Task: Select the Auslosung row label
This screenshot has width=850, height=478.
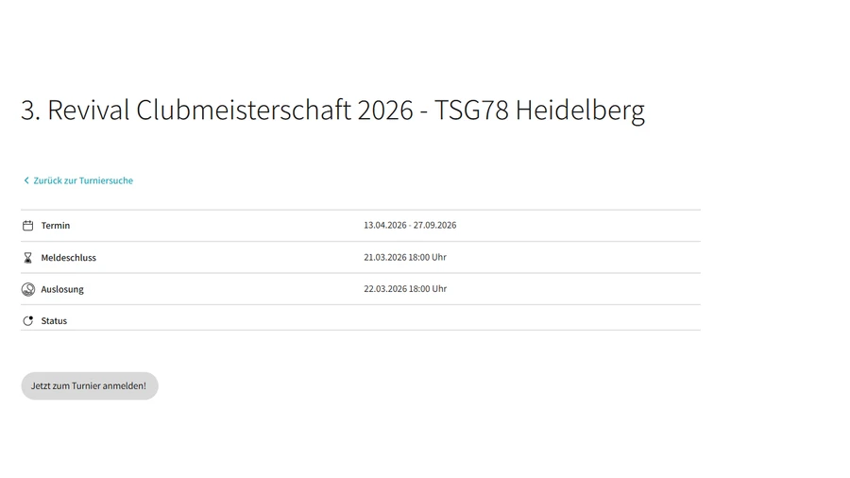Action: point(62,289)
